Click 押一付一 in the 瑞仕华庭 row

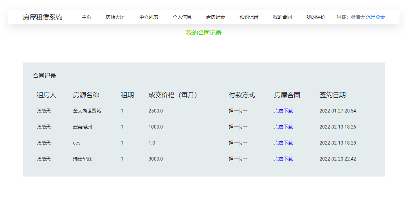click(238, 159)
